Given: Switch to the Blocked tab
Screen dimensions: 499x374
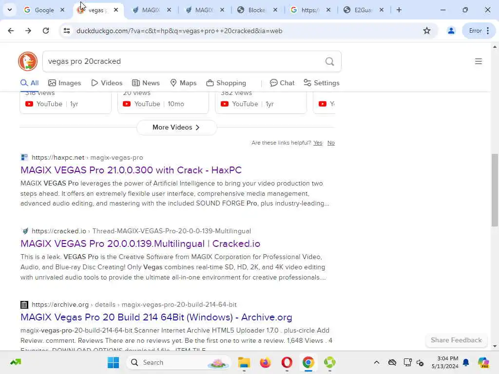Looking at the screenshot, I should 257,10.
